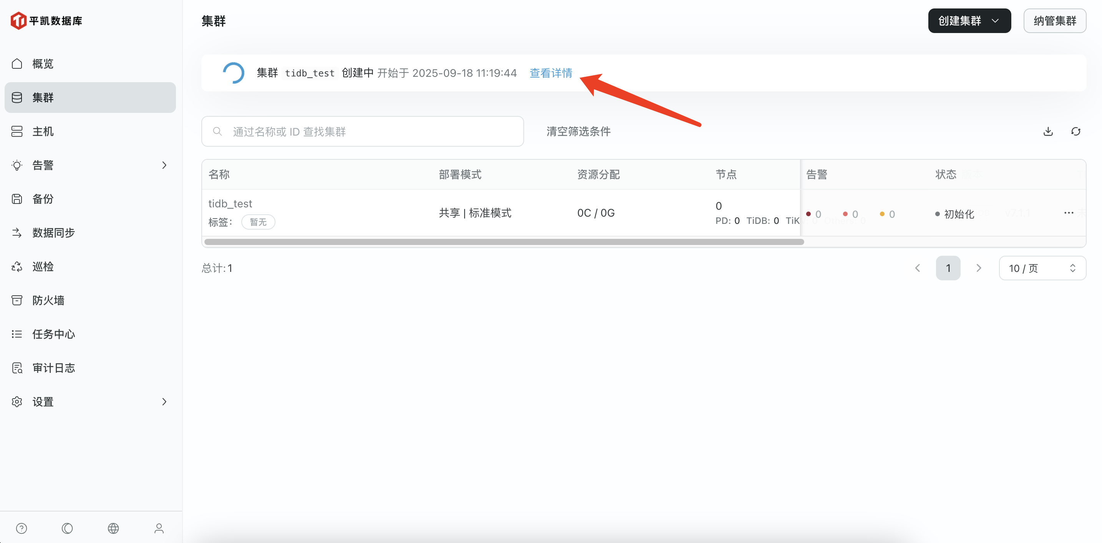Click the refresh icon near the top right
The height and width of the screenshot is (543, 1102).
pyautogui.click(x=1076, y=131)
